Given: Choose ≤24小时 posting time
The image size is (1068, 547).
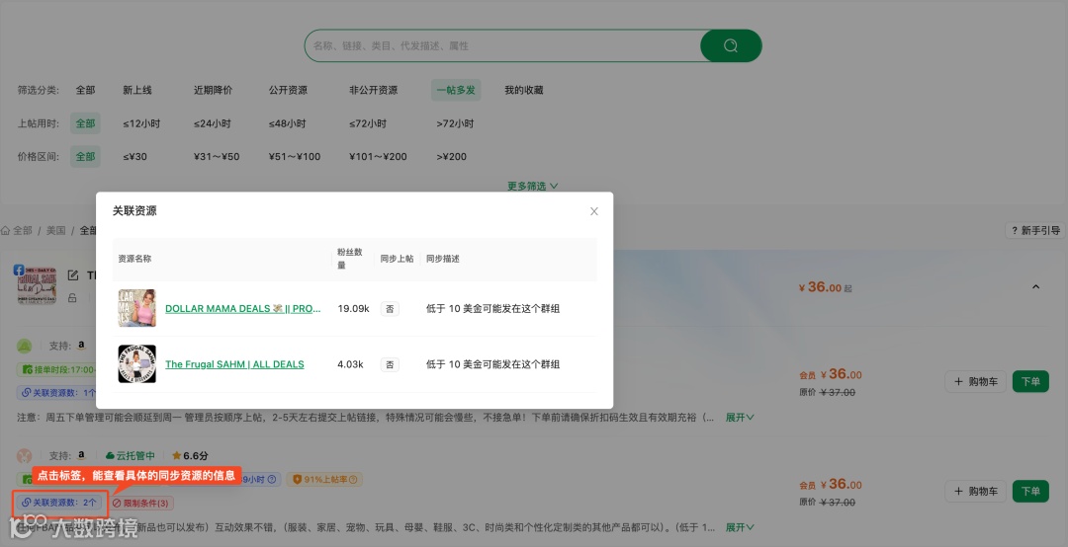Looking at the screenshot, I should (212, 123).
